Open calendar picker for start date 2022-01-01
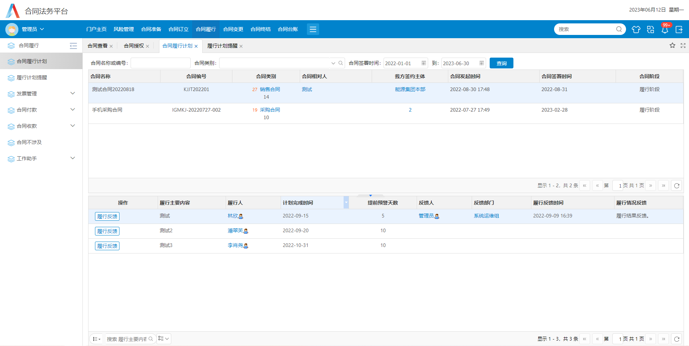This screenshot has height=346, width=689. pyautogui.click(x=423, y=63)
